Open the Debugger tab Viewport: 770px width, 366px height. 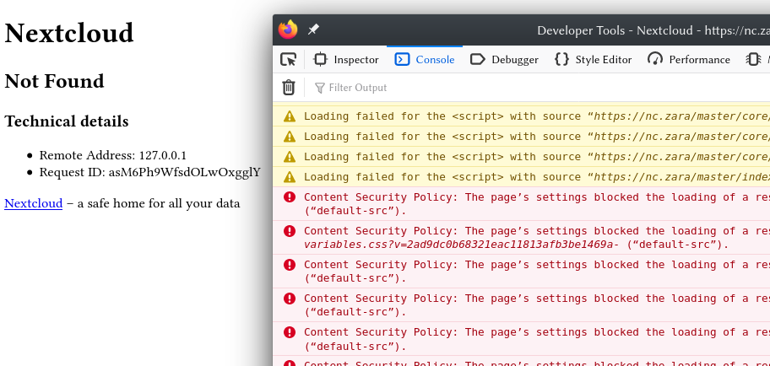pos(504,60)
